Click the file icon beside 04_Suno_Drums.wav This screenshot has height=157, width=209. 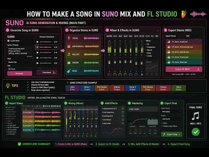pyautogui.click(x=169, y=57)
